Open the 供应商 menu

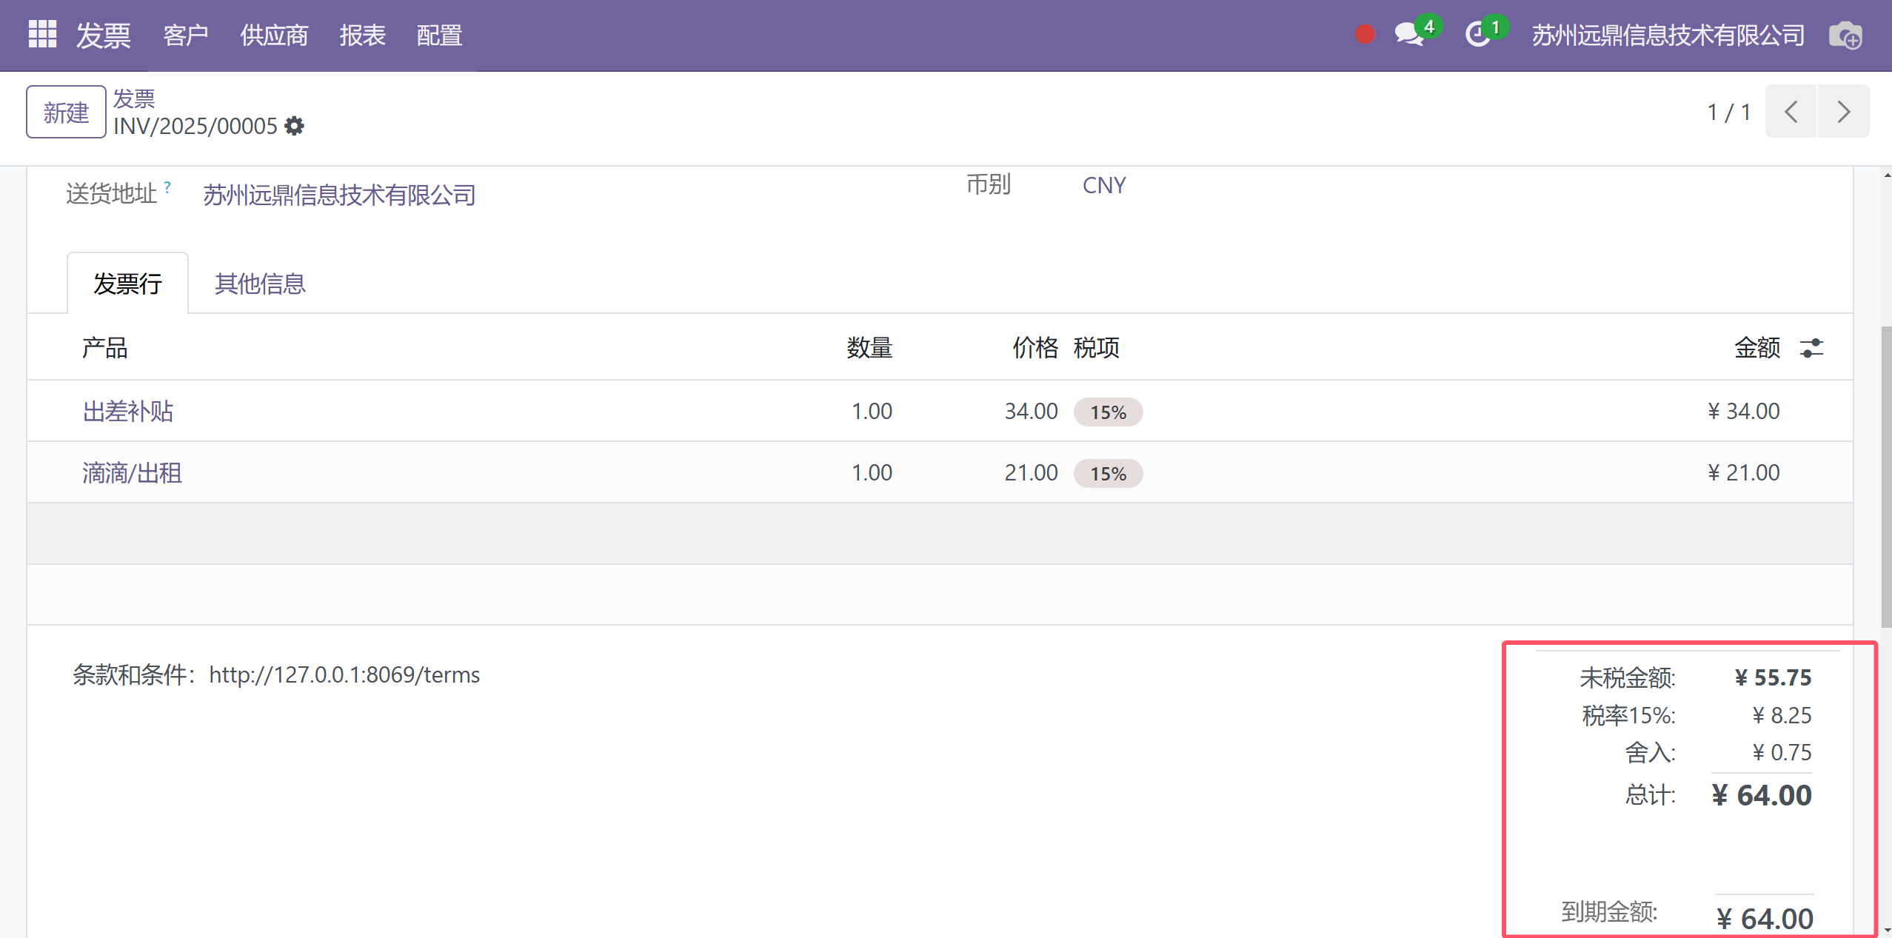[x=274, y=35]
